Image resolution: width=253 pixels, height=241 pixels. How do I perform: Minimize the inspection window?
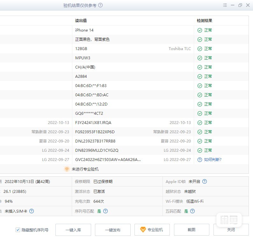click(233, 5)
